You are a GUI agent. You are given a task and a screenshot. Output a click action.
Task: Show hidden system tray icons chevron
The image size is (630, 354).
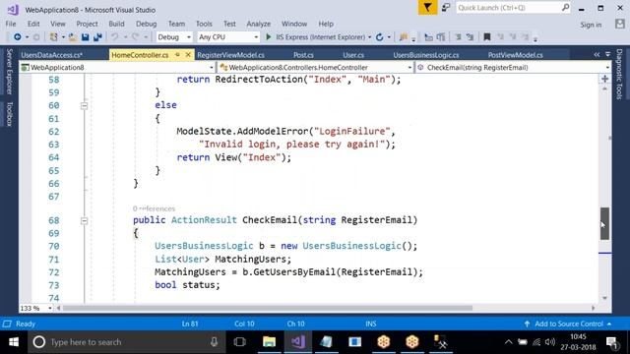coord(508,342)
